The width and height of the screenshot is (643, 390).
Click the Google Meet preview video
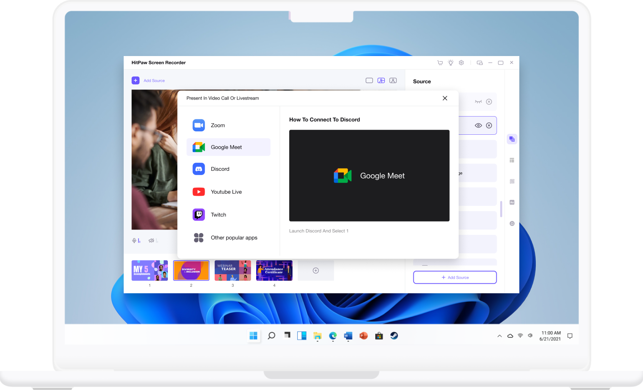pos(369,175)
